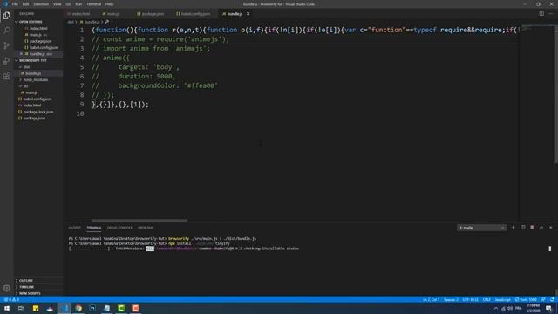Open Task View on the taskbar
The image size is (558, 314).
tap(21, 308)
